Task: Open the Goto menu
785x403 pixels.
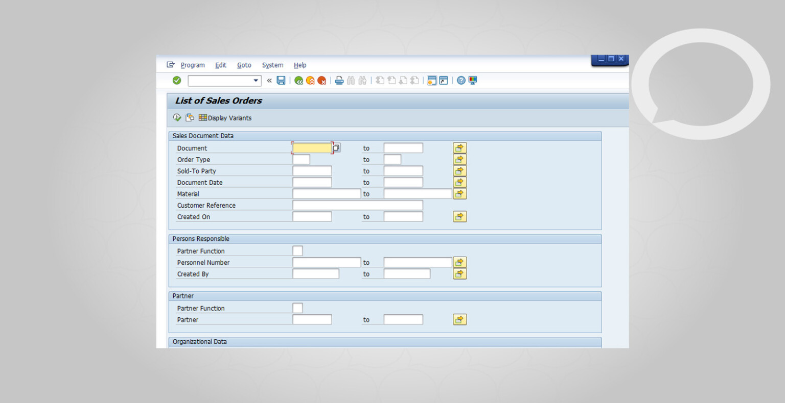Action: tap(244, 65)
